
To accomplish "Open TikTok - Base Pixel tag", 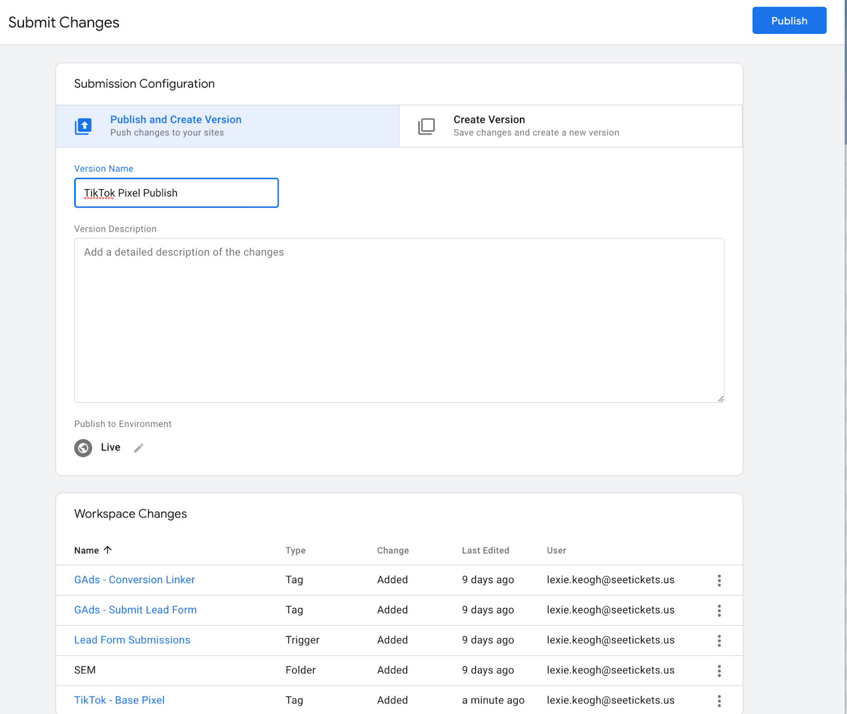I will point(120,700).
